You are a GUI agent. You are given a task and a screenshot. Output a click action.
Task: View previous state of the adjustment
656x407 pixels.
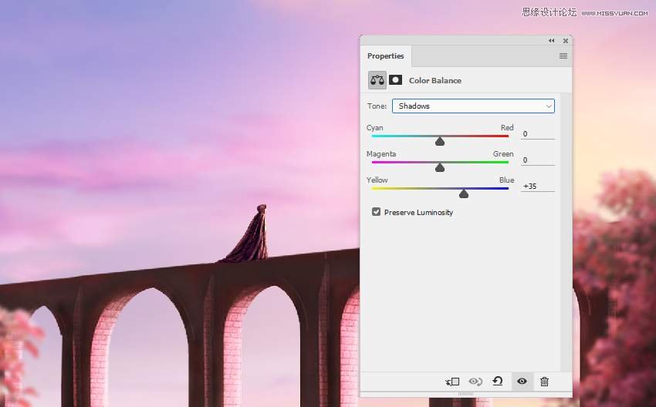475,381
